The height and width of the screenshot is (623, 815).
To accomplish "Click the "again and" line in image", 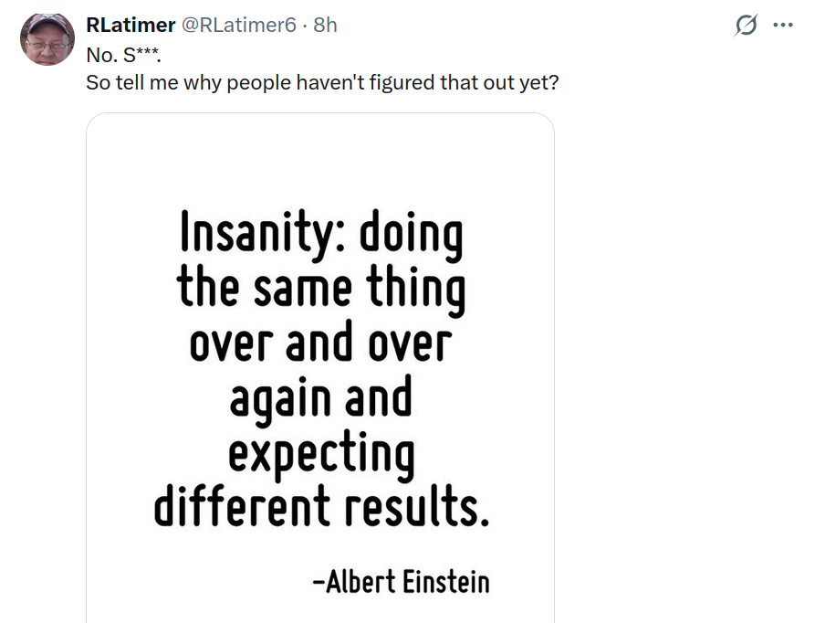I will 320,397.
